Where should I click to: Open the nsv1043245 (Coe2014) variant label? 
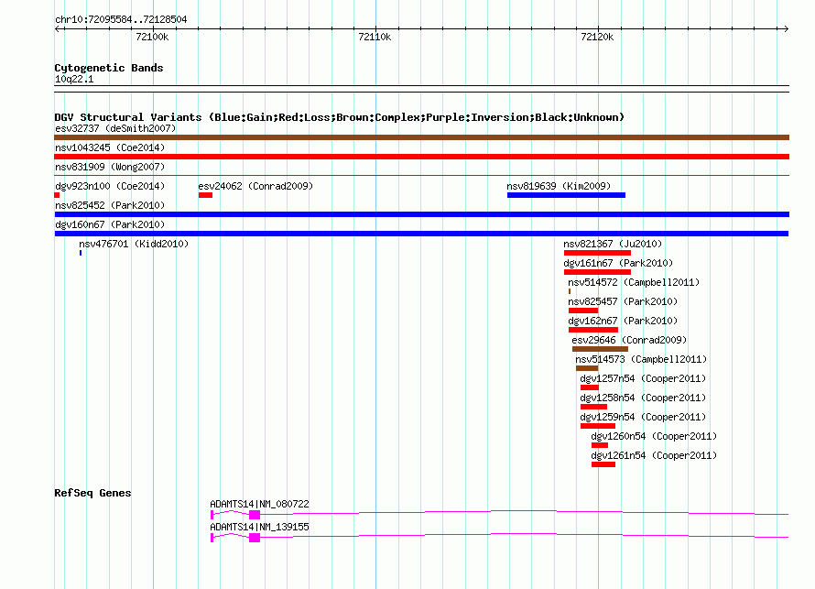point(110,147)
